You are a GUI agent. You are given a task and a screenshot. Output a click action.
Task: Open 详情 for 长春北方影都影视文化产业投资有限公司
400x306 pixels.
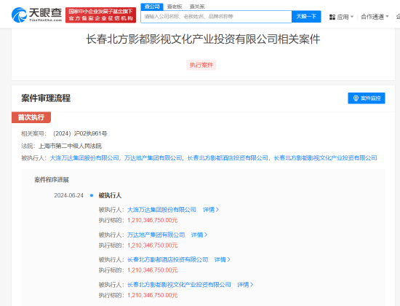pyautogui.click(x=245, y=285)
